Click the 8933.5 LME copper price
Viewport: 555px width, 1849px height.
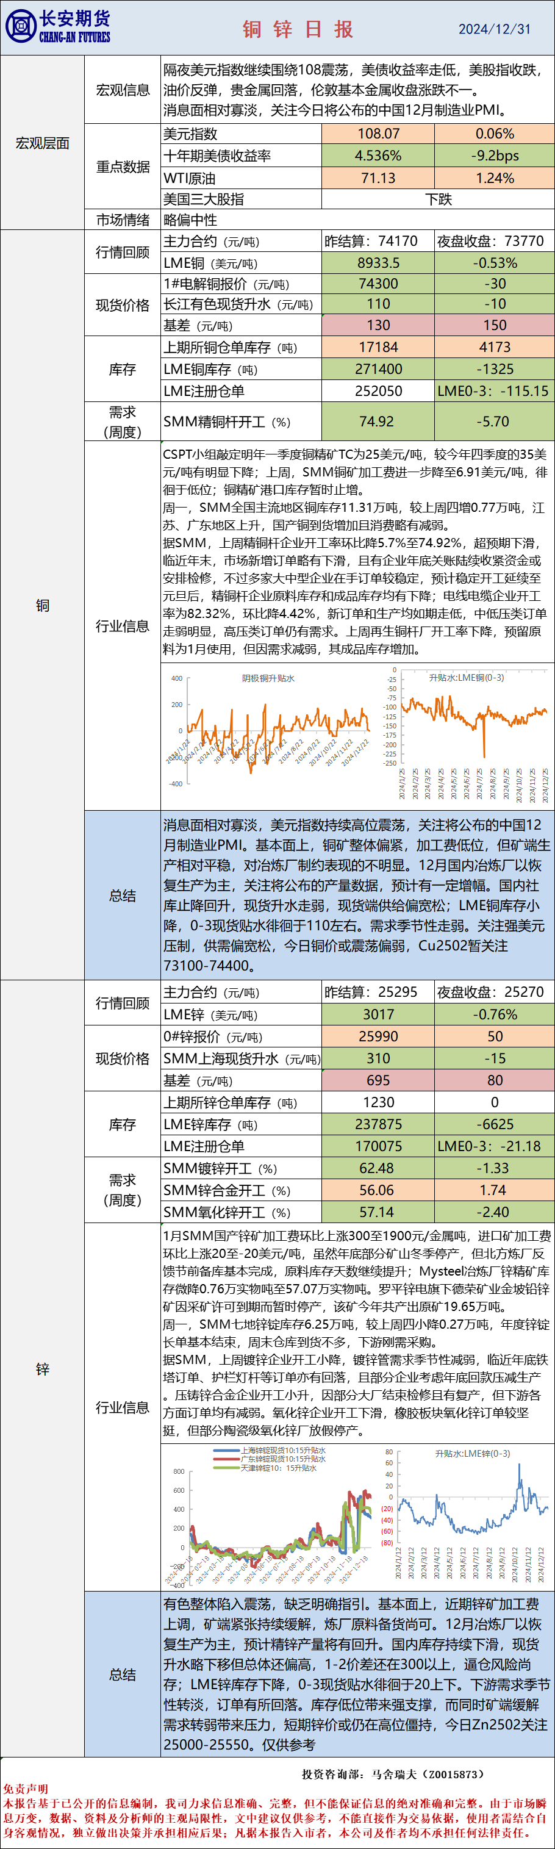coord(378,264)
